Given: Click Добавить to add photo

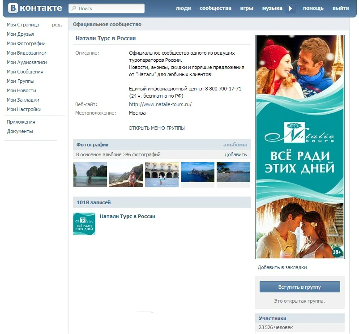Looking at the screenshot, I should pos(235,154).
